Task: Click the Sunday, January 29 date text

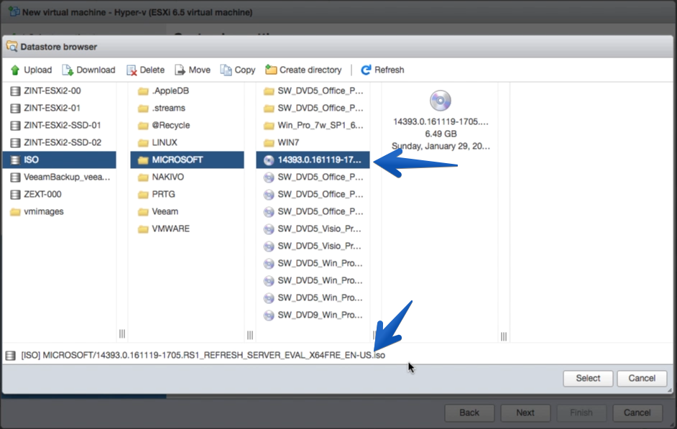Action: pos(441,146)
